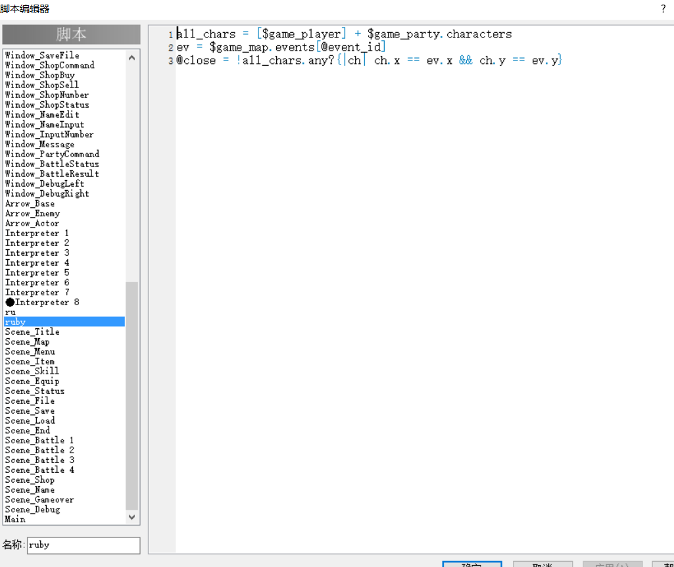Select the Window_PartyCommand script
Viewport: 674px width, 567px height.
pos(52,155)
